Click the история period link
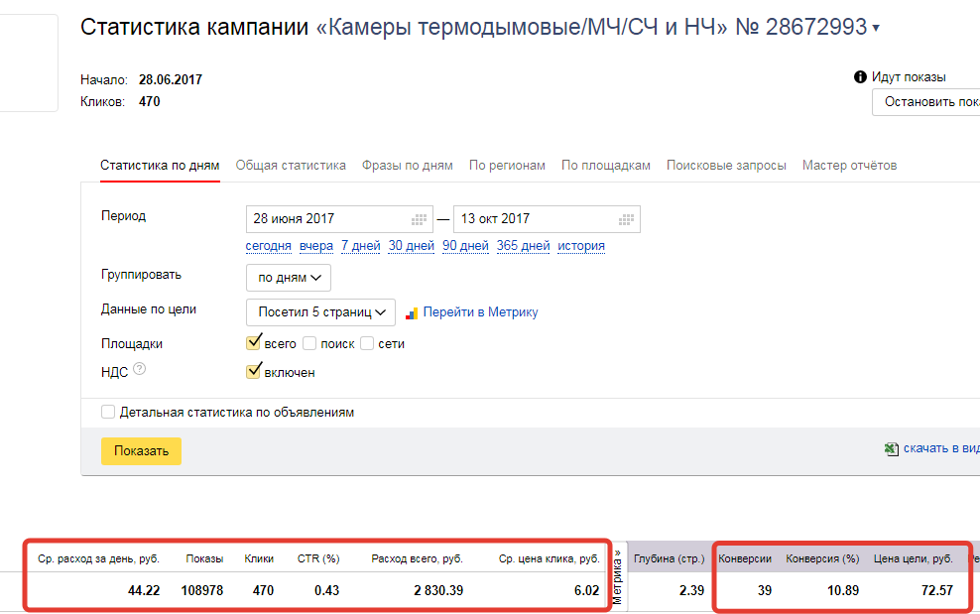This screenshot has width=980, height=614. 581,246
